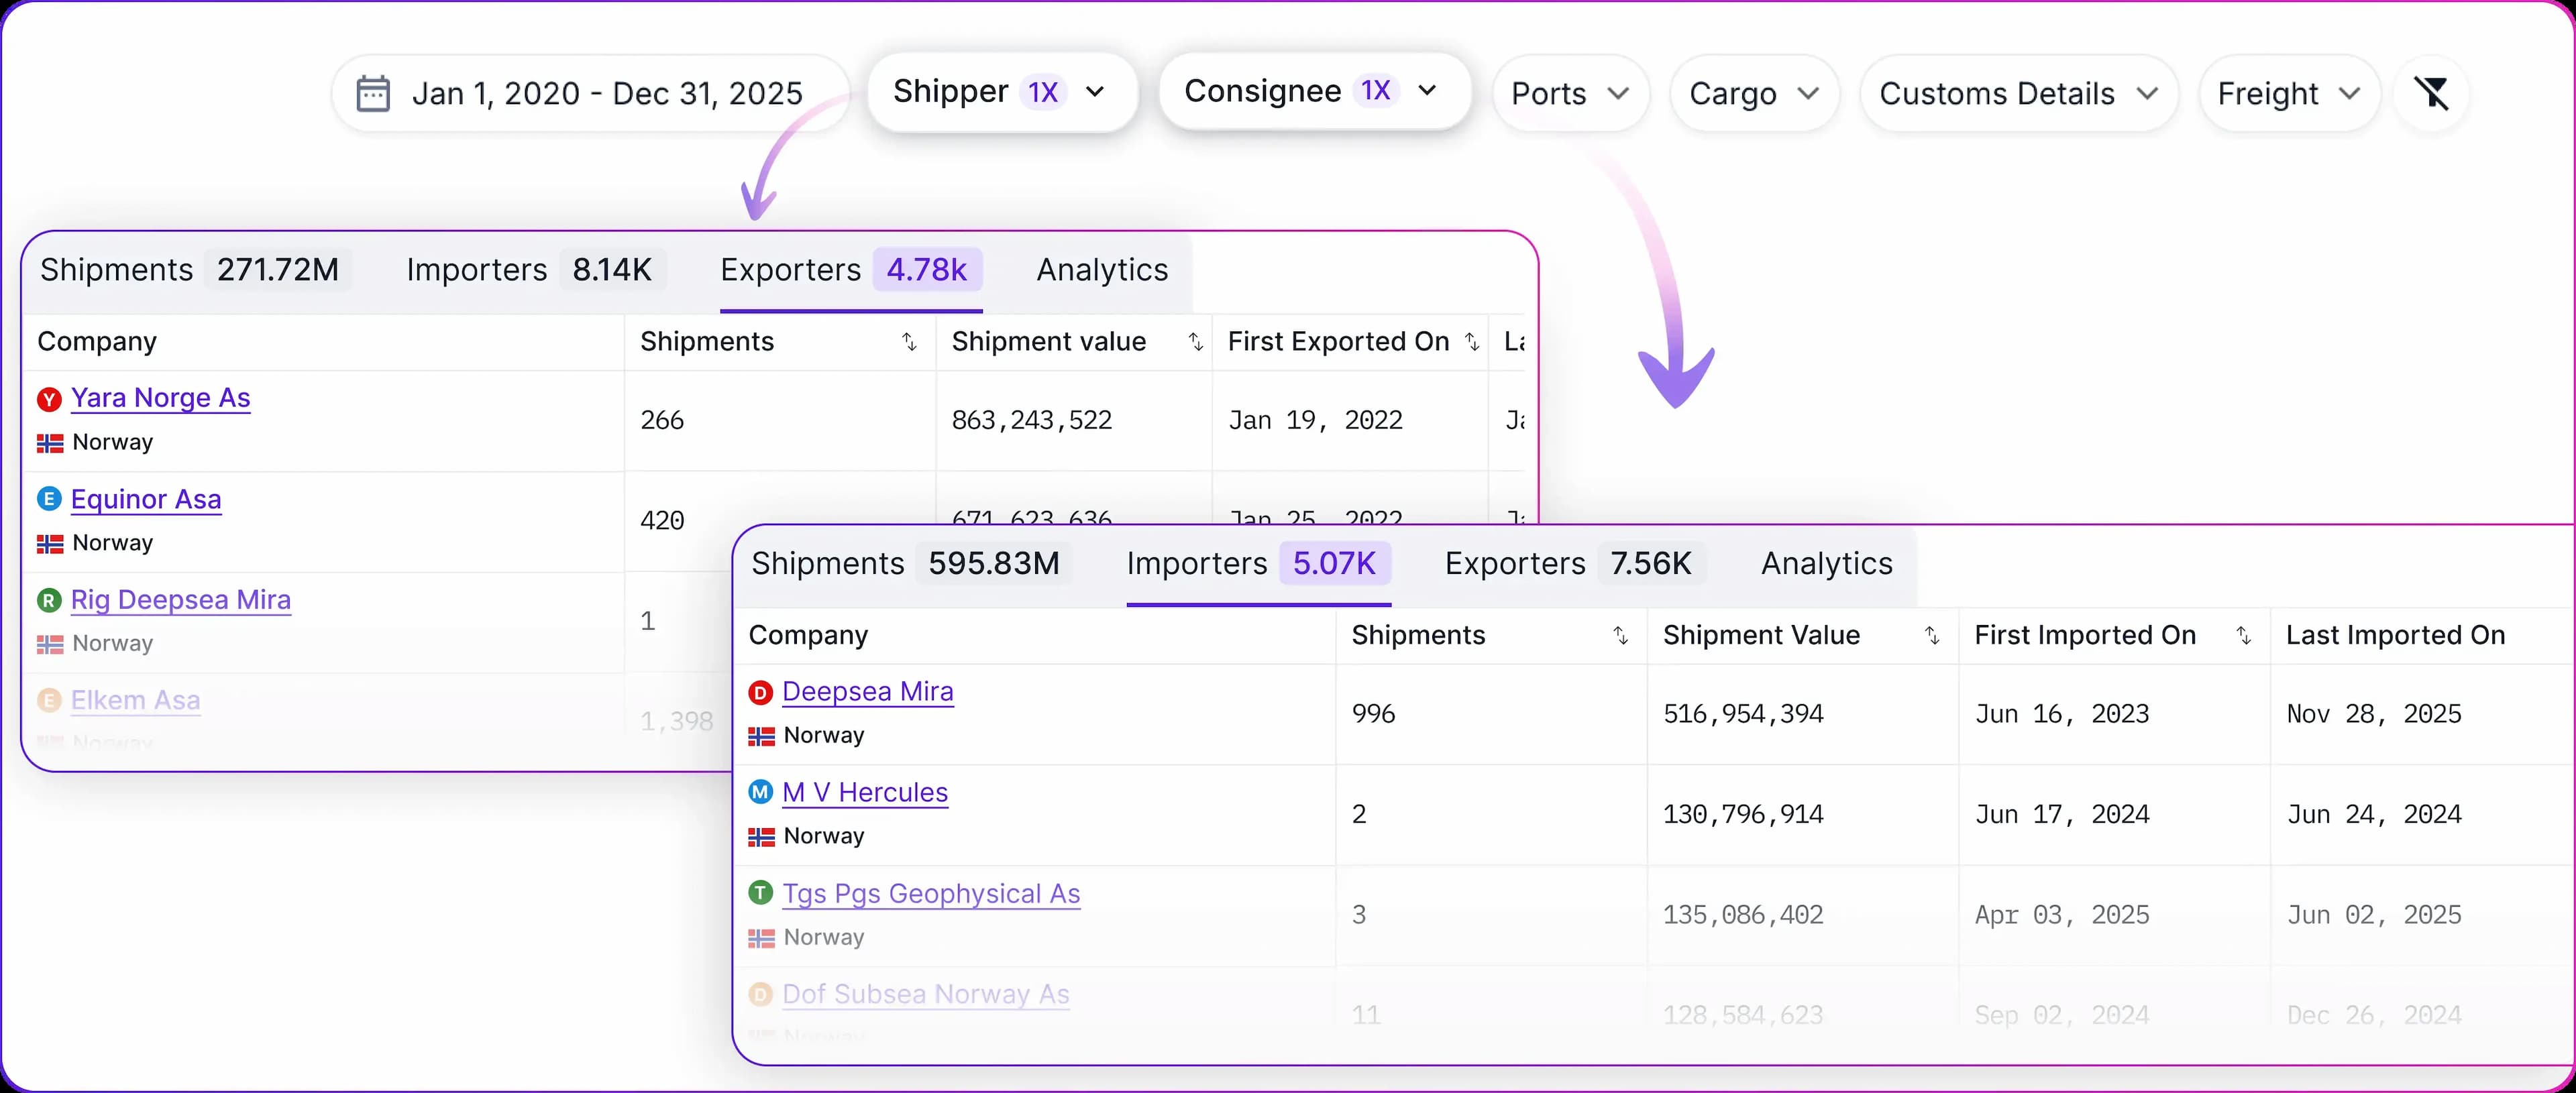This screenshot has height=1093, width=2576.
Task: Click the Equinor Asa avatar icon
Action: click(49, 499)
